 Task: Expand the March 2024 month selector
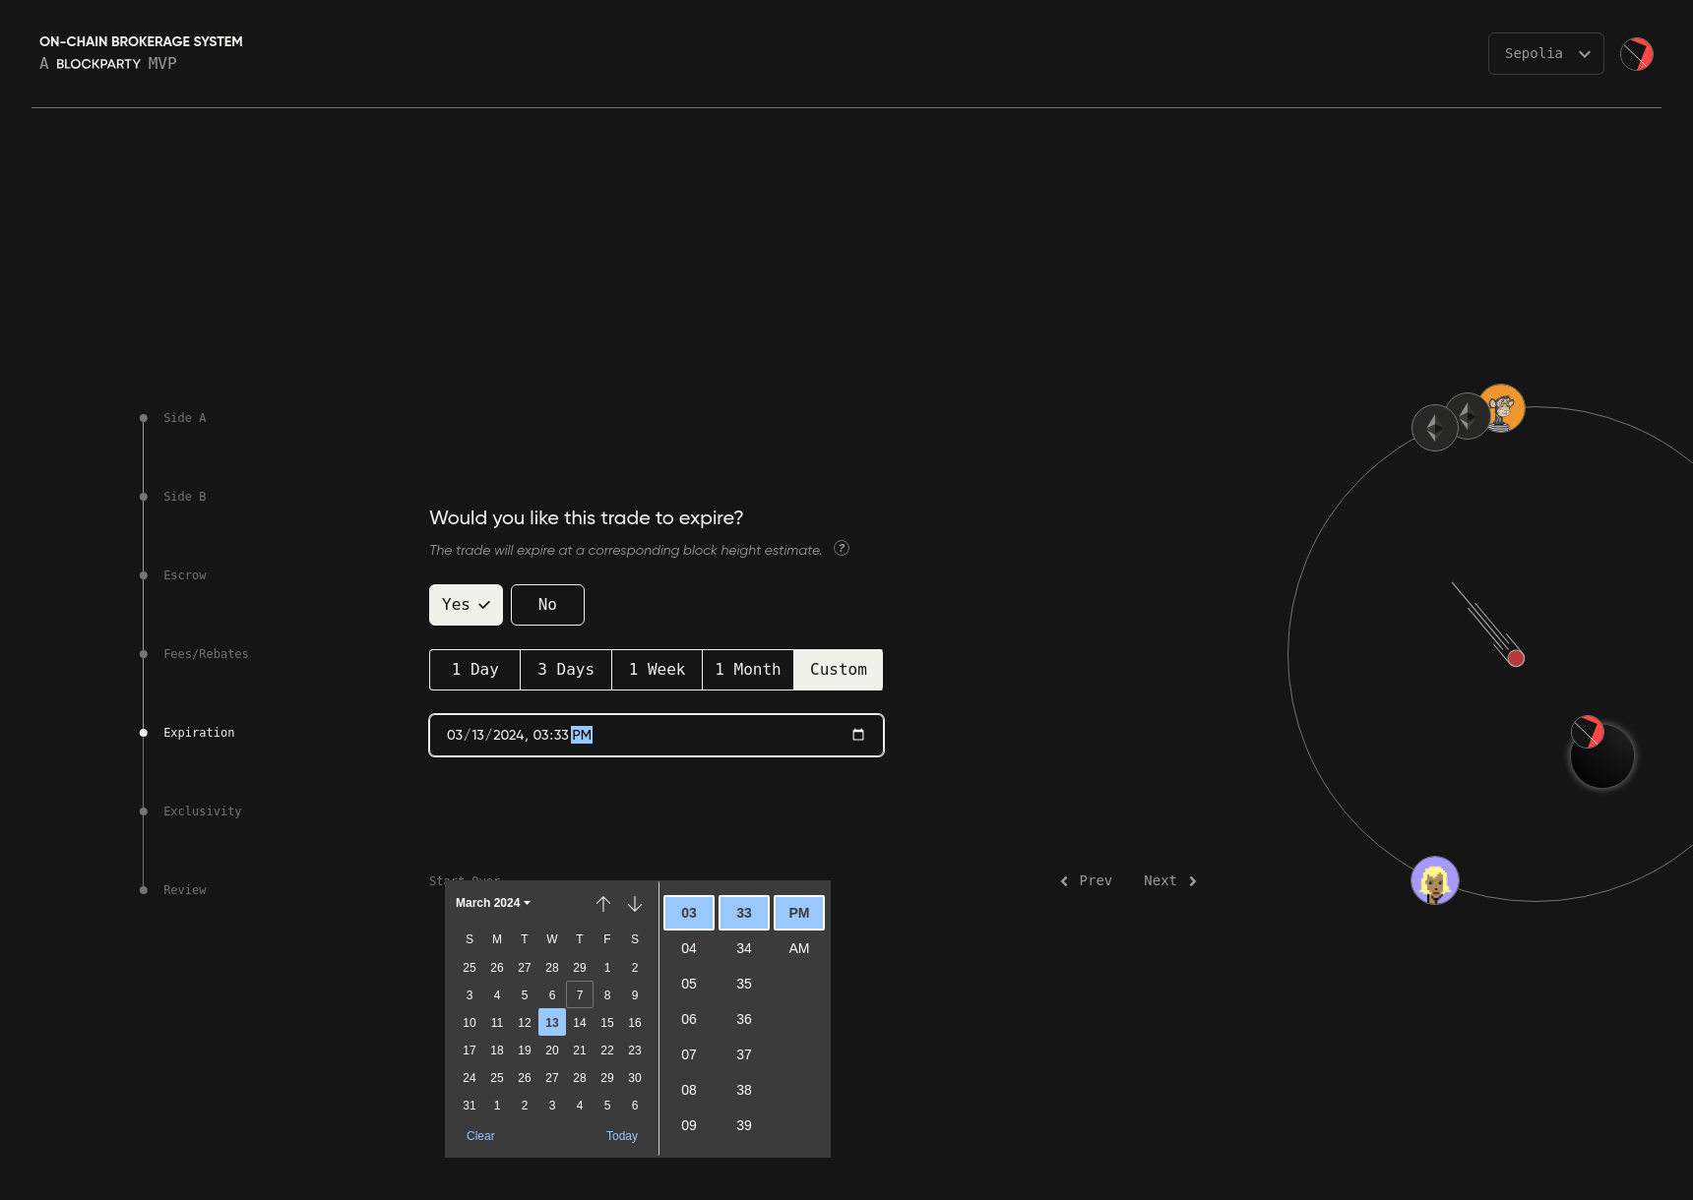point(492,903)
